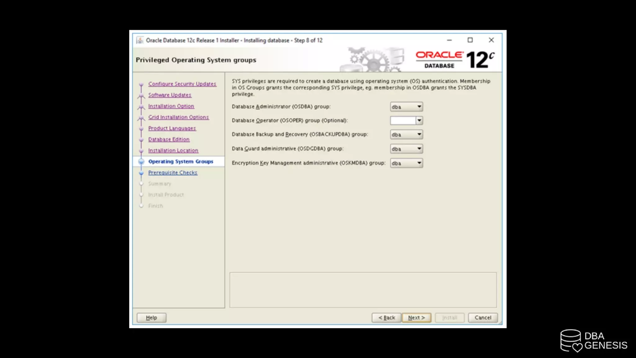
Task: Open the OSOPER group dropdown arrow
Action: point(419,121)
